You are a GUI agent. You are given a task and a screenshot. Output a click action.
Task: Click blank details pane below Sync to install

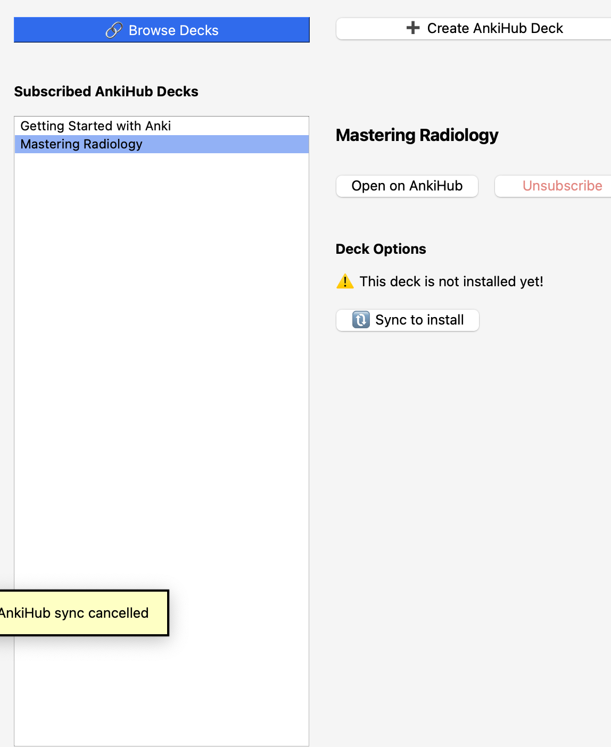(468, 479)
